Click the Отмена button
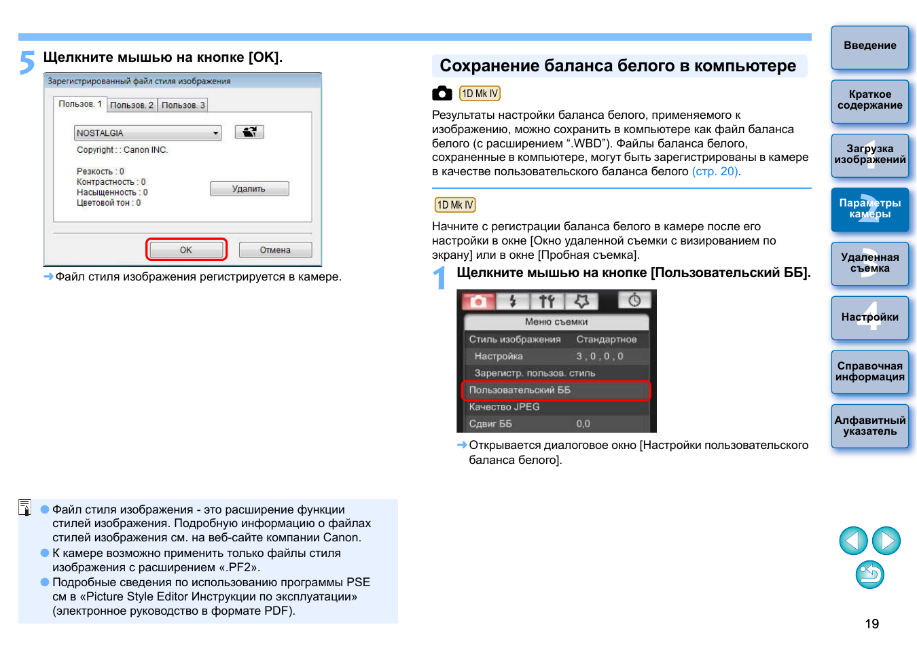 pyautogui.click(x=275, y=250)
